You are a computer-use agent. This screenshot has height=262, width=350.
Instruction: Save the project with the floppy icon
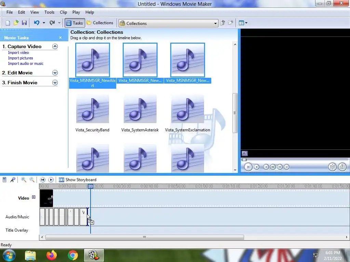[24, 23]
